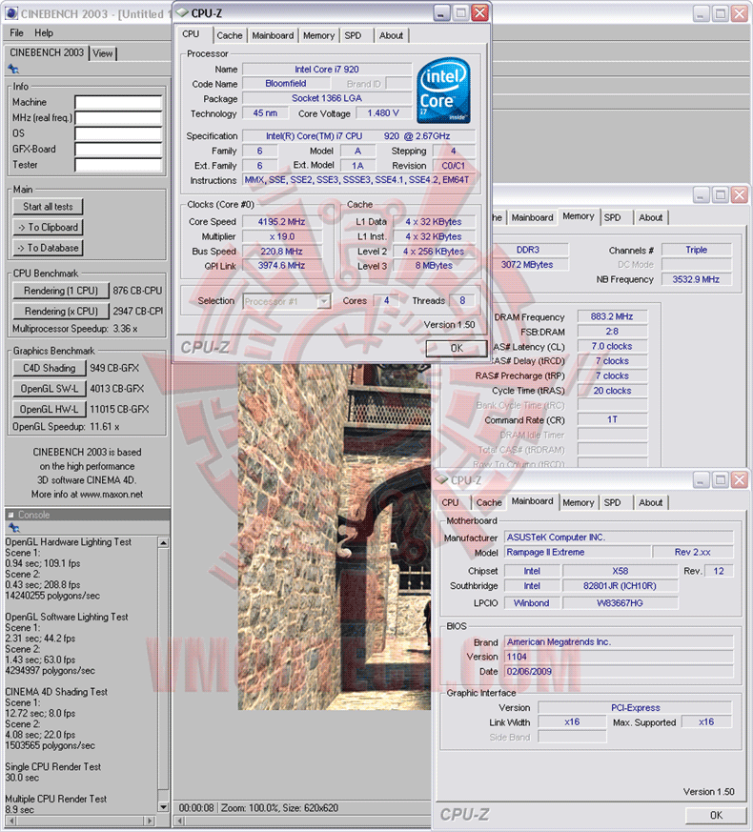Open About tab in the Memory CPU-Z window

(651, 217)
